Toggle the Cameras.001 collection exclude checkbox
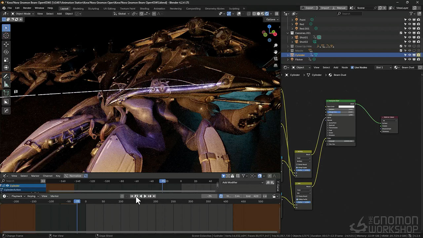Image resolution: width=423 pixels, height=238 pixels. click(x=401, y=33)
